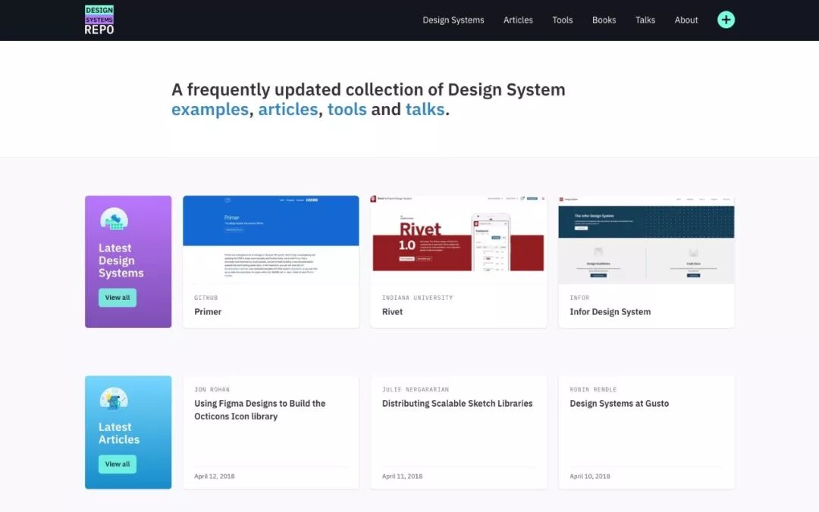Click View all under Latest Articles
819x512 pixels.
pyautogui.click(x=118, y=464)
